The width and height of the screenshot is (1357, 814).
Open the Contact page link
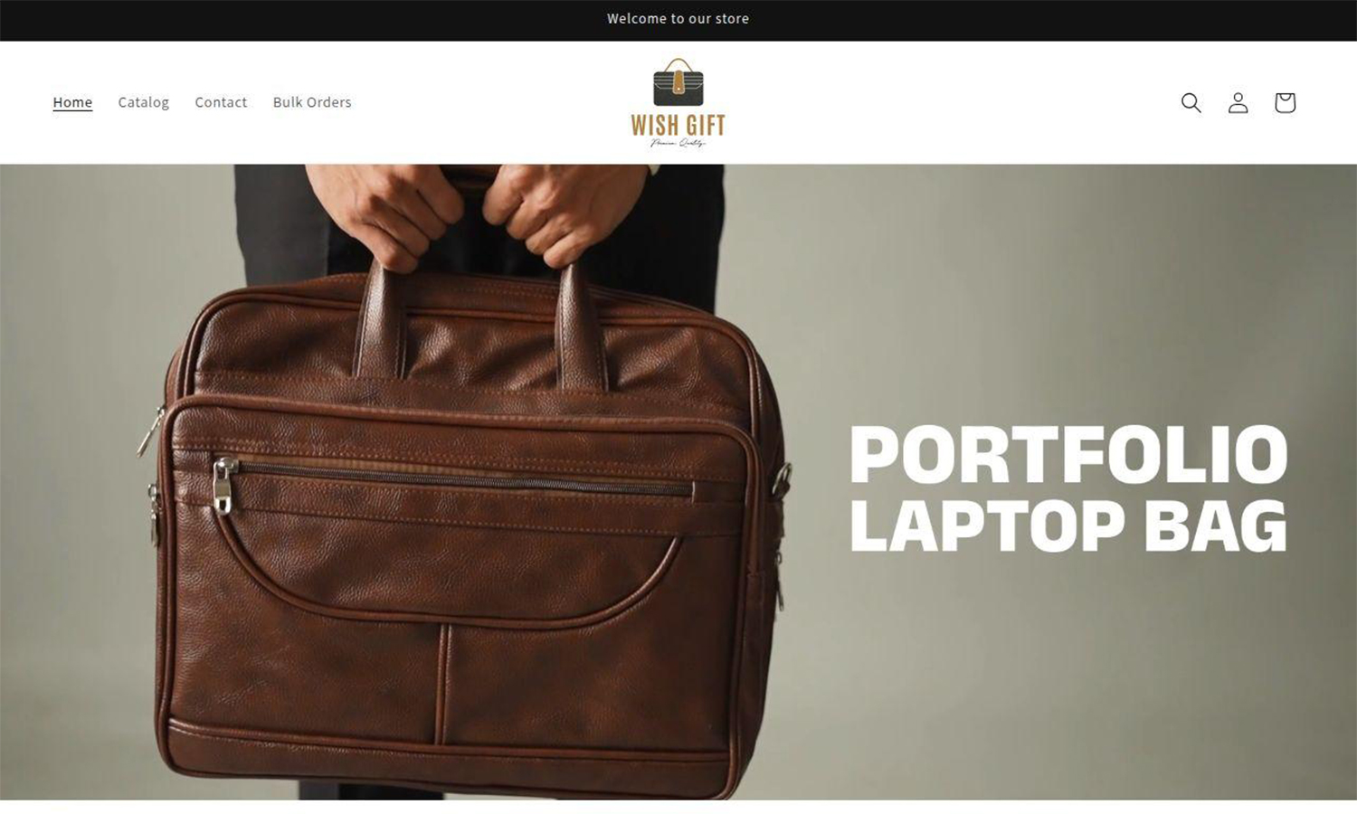(221, 102)
